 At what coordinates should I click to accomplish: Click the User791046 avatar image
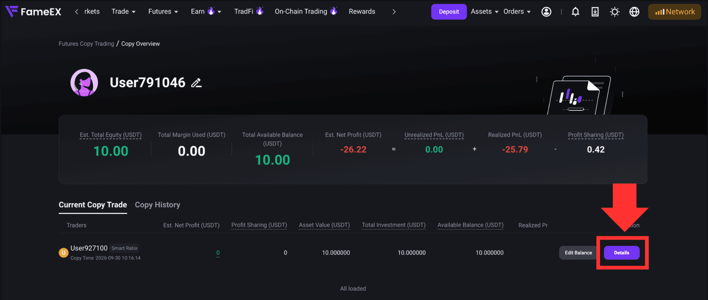[84, 83]
